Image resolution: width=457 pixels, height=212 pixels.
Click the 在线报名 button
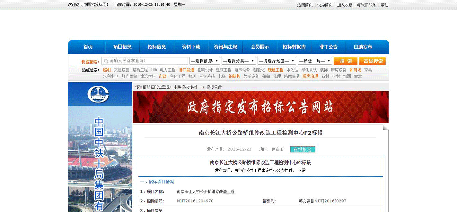coord(303,150)
